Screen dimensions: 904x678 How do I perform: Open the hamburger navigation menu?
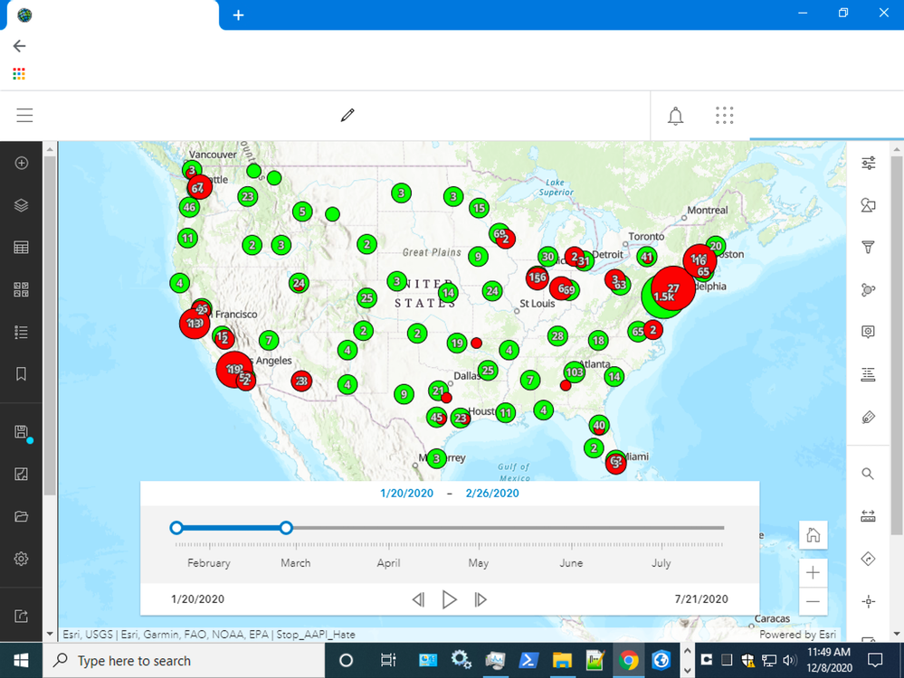coord(24,116)
